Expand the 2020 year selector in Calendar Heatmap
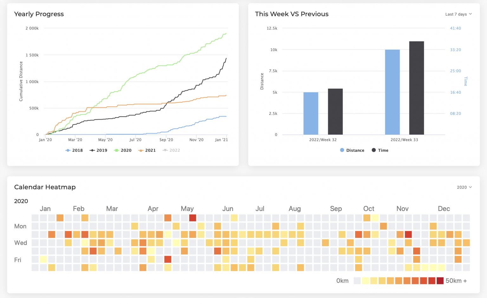This screenshot has width=487, height=298. pyautogui.click(x=464, y=187)
